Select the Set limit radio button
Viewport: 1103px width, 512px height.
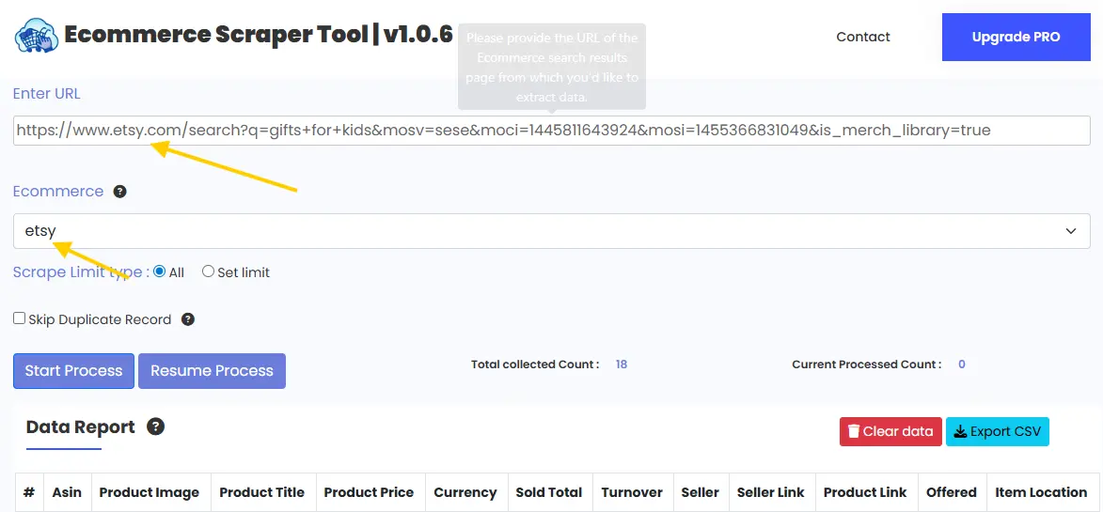pyautogui.click(x=208, y=272)
